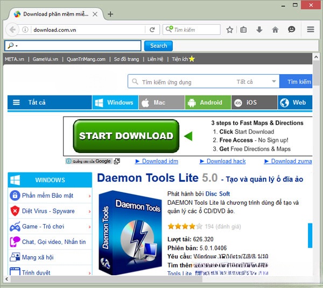This screenshot has width=323, height=288.
Task: Click the purple chat phone icon
Action: point(15,242)
